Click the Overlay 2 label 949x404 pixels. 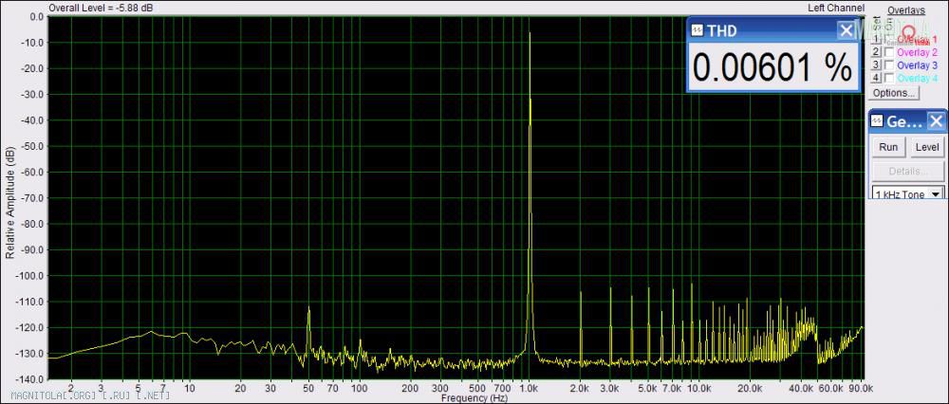[x=917, y=52]
